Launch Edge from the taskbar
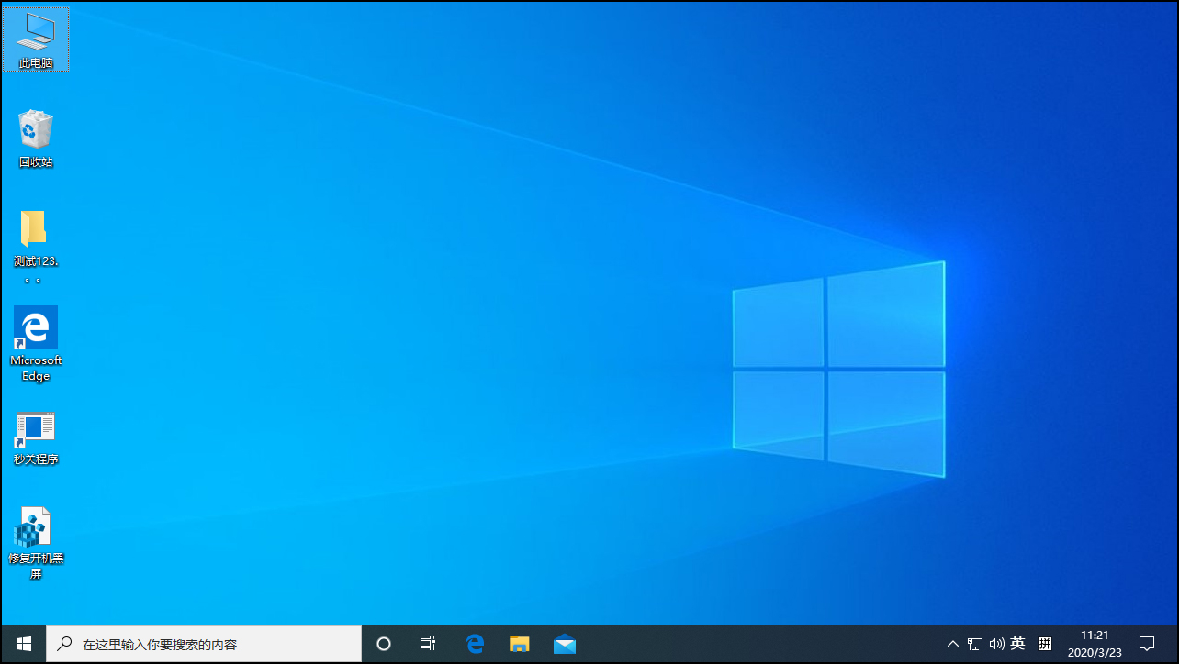 tap(475, 643)
